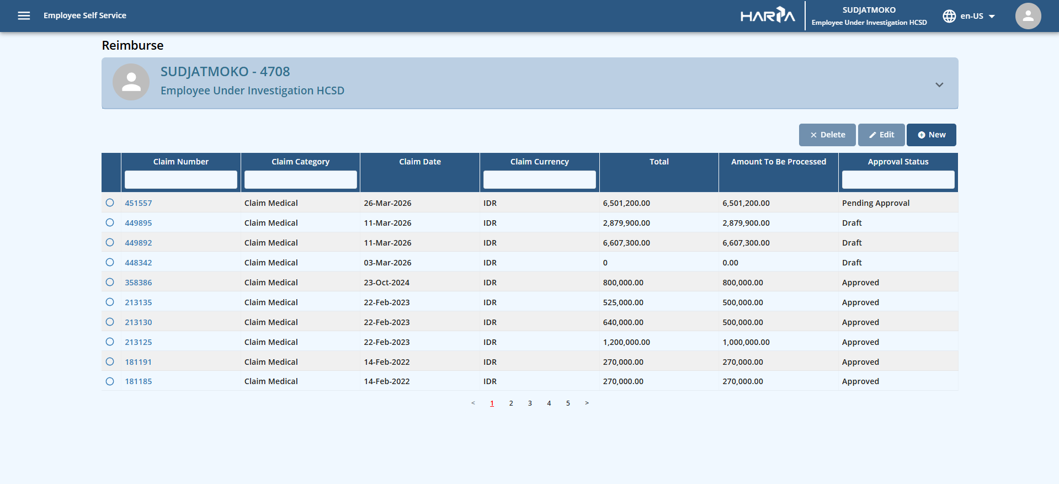Select the radio button for claim 358386
Viewport: 1059px width, 484px height.
pos(110,282)
